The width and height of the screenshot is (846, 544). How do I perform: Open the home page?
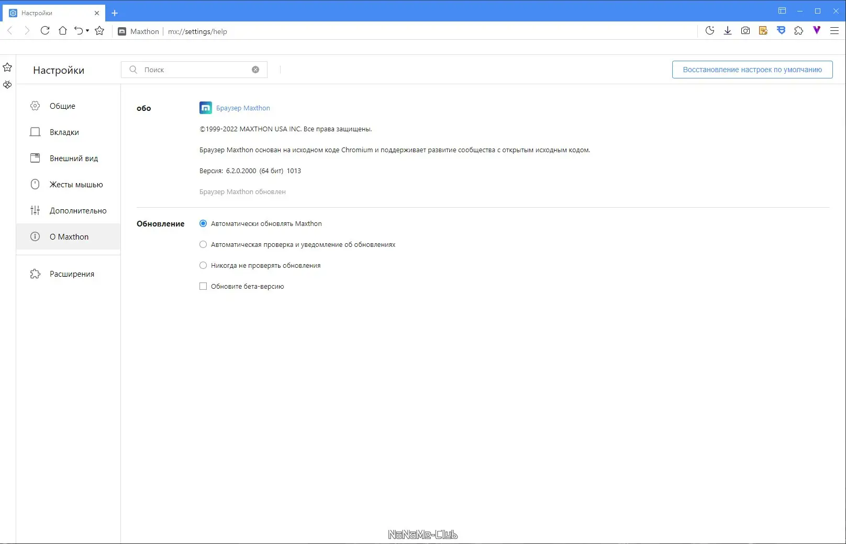tap(63, 31)
